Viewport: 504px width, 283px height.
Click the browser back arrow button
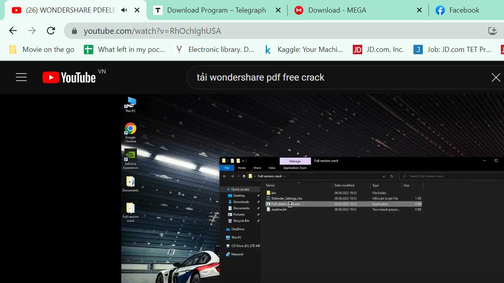[13, 31]
